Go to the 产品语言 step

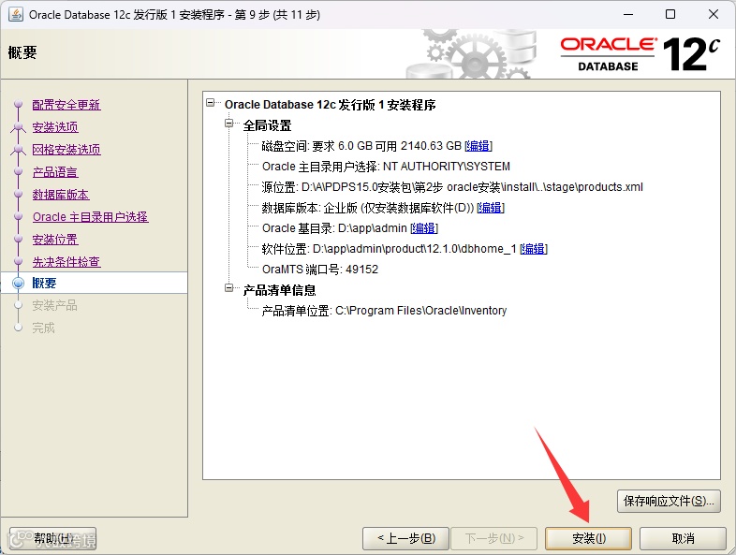coord(55,172)
